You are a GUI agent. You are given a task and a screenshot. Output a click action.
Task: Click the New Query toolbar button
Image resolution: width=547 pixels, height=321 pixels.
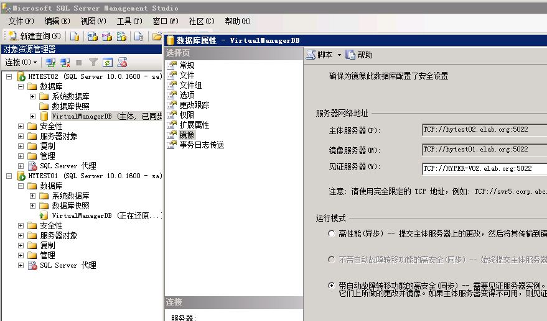click(34, 36)
